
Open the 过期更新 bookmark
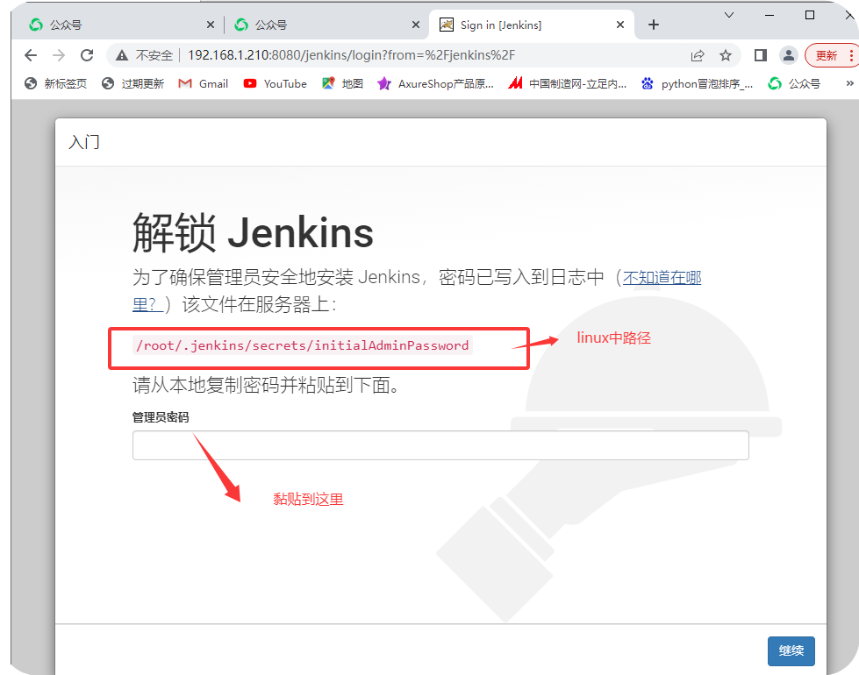tap(133, 84)
